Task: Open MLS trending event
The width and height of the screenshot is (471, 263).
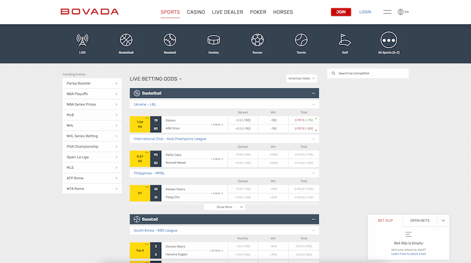Action: tap(92, 167)
